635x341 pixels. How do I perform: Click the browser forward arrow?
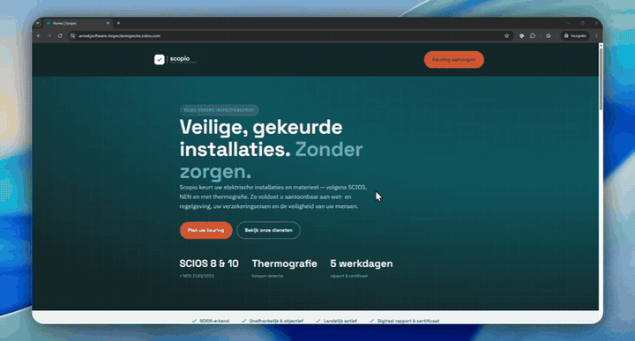pos(49,36)
